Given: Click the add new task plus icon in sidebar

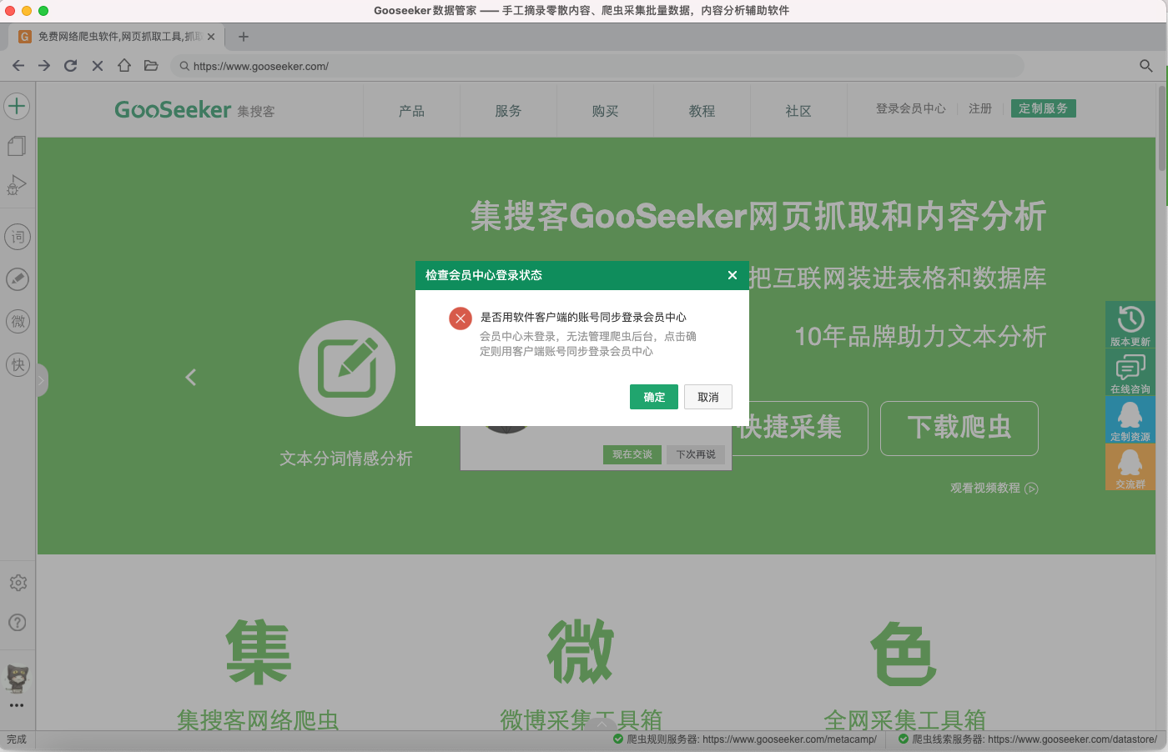Looking at the screenshot, I should 18,106.
